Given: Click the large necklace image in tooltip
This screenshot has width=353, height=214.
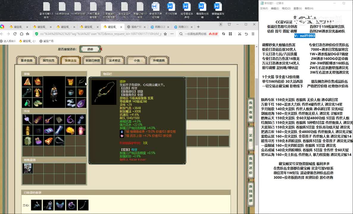Looking at the screenshot, I should click(104, 92).
